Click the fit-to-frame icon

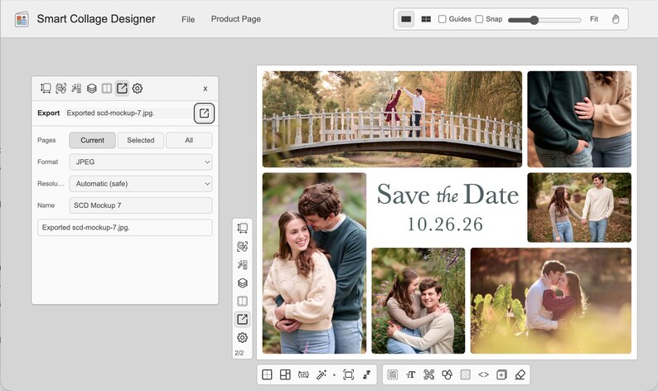coord(348,374)
